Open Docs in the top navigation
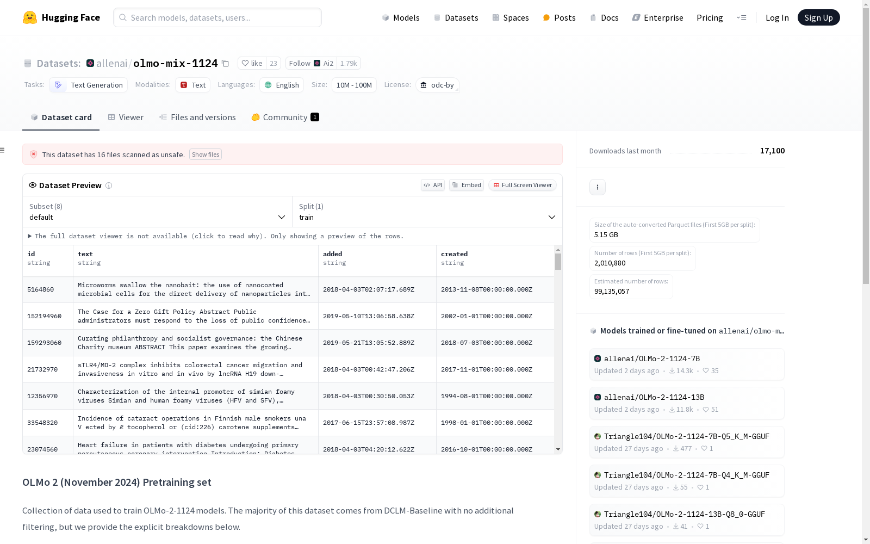The height and width of the screenshot is (544, 870). 604,17
